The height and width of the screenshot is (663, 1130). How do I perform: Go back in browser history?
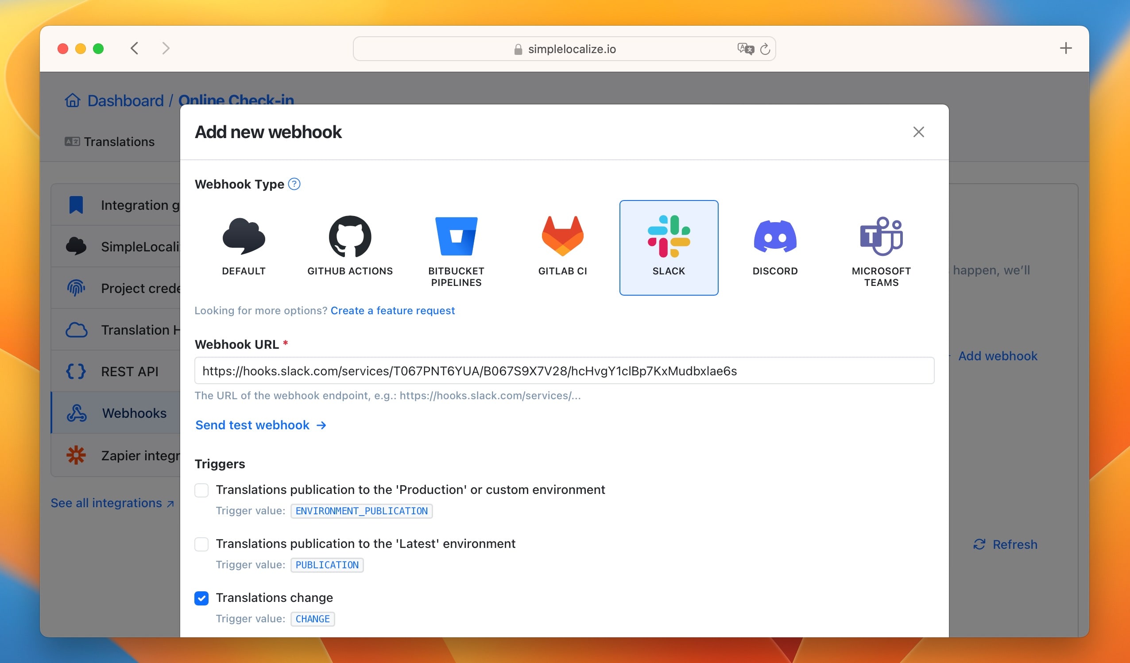point(134,48)
